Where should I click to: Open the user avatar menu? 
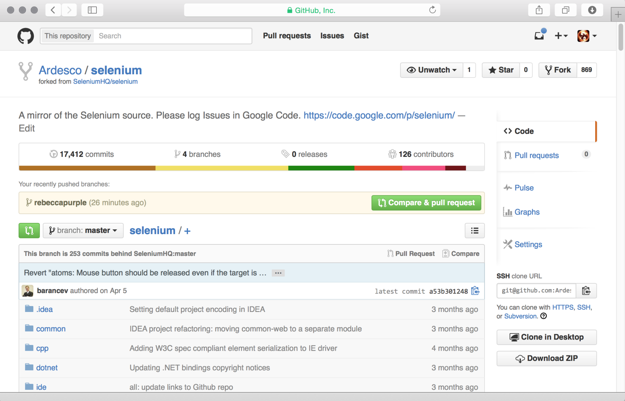click(x=587, y=36)
